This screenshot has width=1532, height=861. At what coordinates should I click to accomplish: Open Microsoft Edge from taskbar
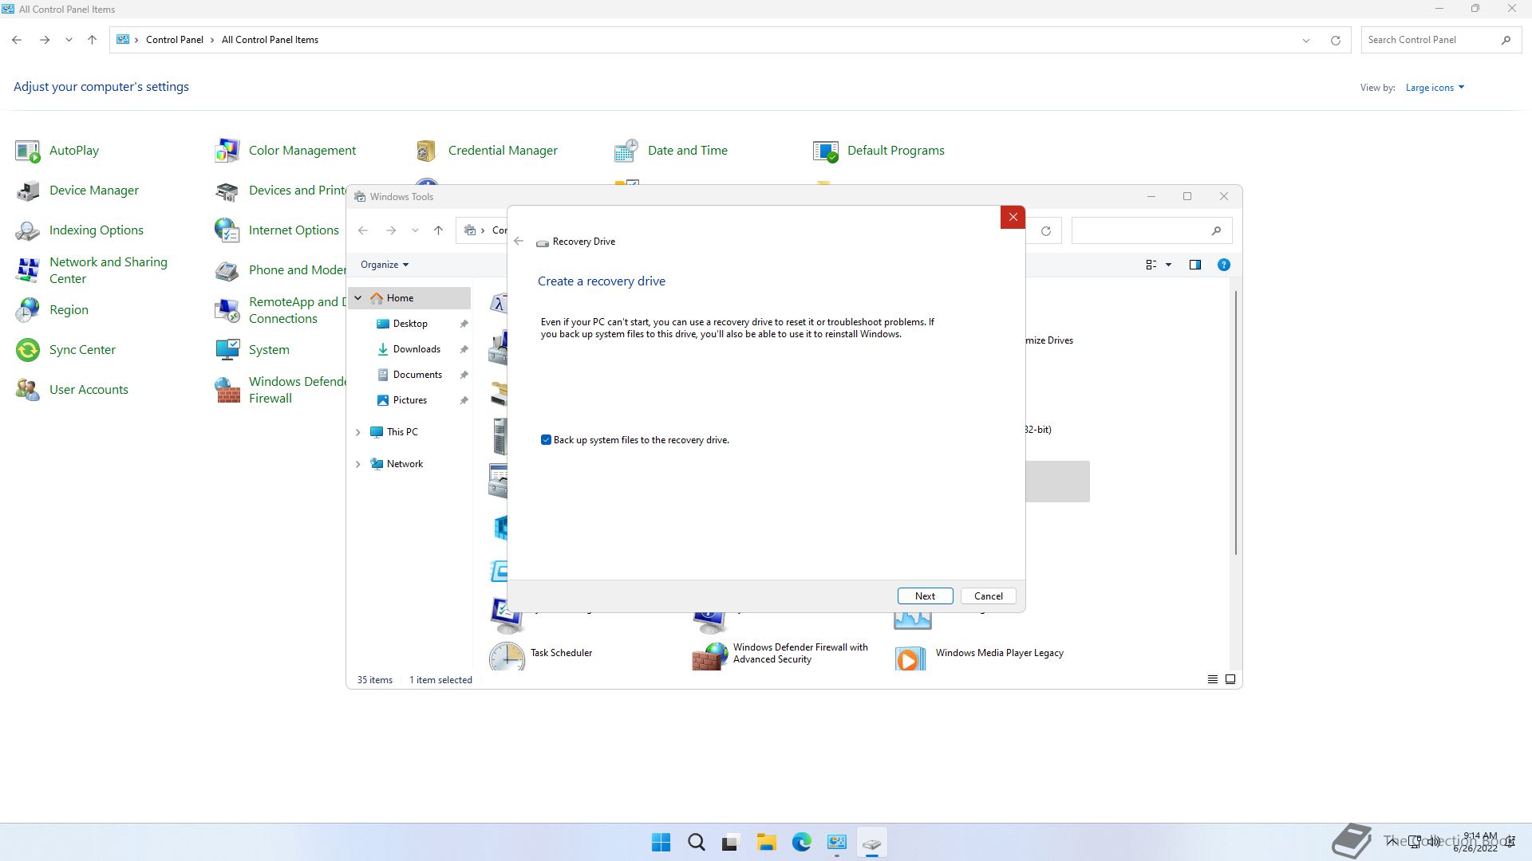tap(801, 843)
